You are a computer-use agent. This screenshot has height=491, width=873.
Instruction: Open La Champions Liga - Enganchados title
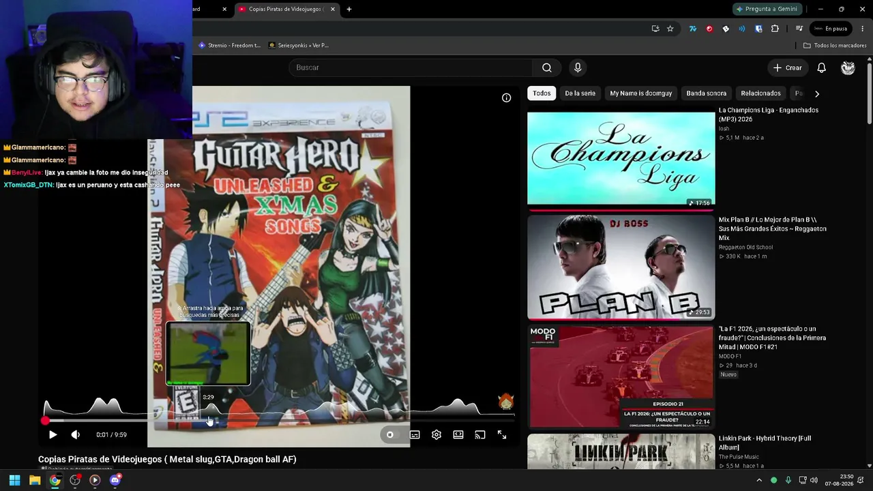coord(769,115)
